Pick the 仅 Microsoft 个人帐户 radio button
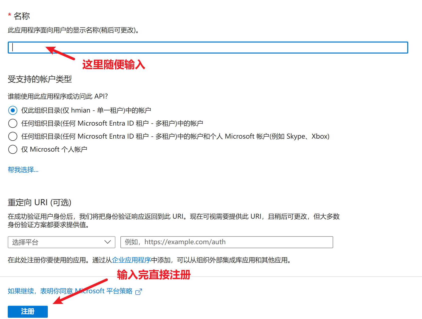Viewport: 422px width, 319px height. coord(13,149)
